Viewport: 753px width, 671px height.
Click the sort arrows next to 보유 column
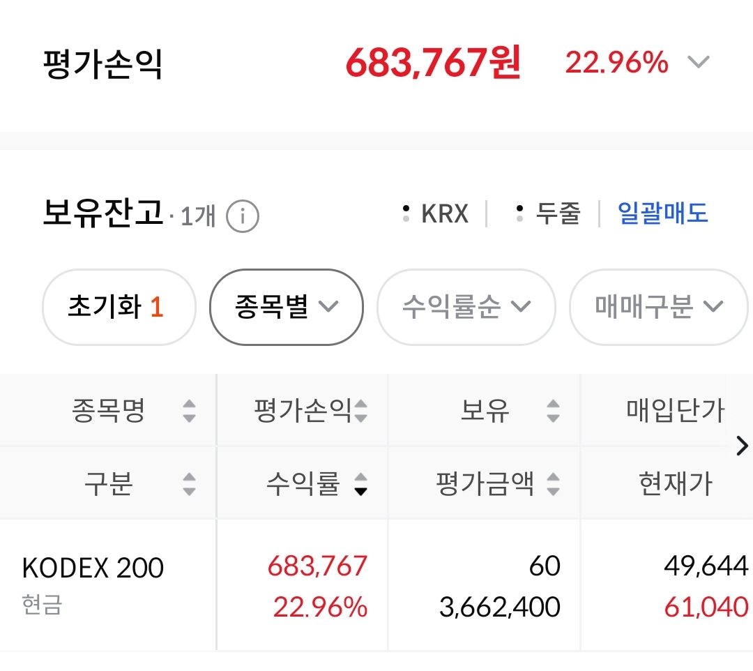point(553,411)
